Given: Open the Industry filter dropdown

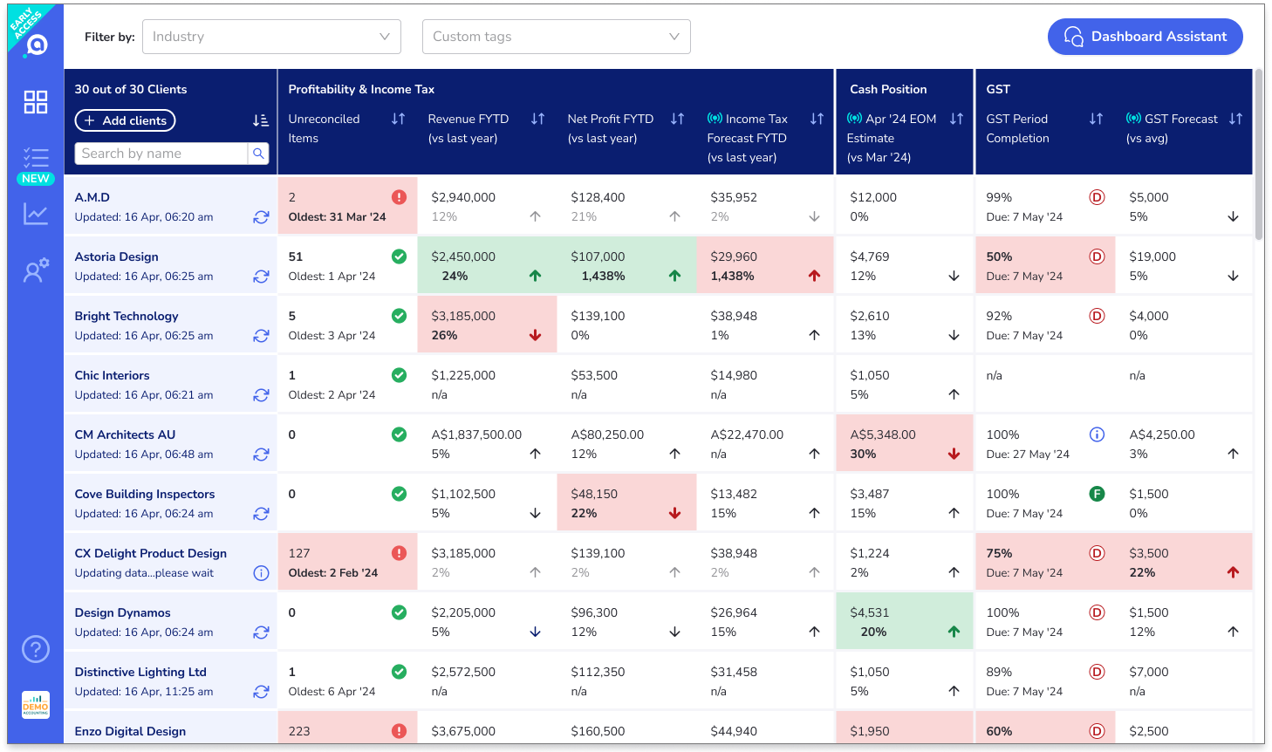Looking at the screenshot, I should coord(271,37).
